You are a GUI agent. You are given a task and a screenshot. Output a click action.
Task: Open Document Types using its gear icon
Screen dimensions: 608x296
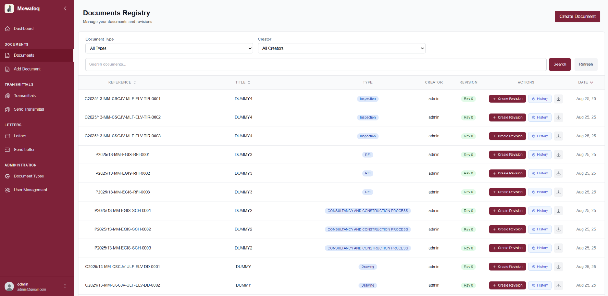(7, 176)
